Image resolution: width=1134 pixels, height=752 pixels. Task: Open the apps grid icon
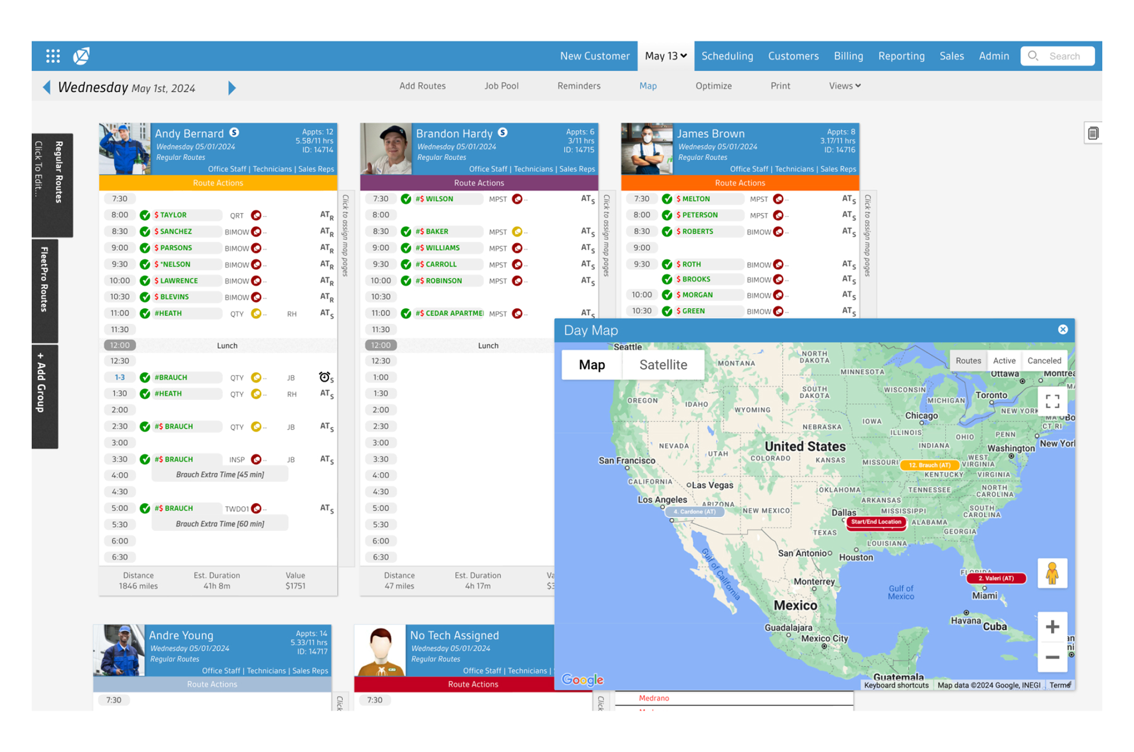[53, 56]
